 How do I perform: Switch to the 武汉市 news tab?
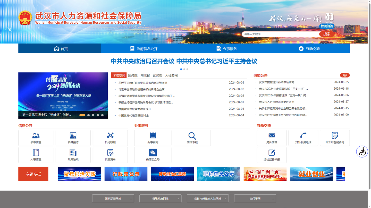(x=157, y=75)
